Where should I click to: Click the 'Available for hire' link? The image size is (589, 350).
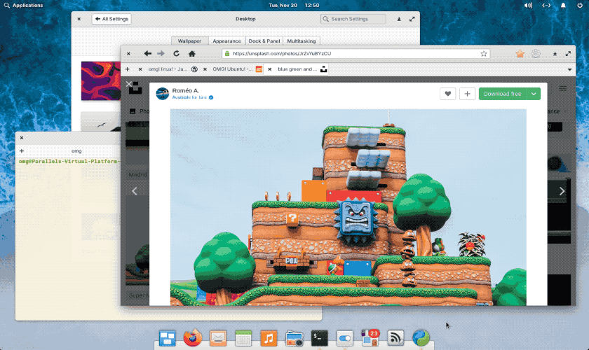click(x=189, y=97)
